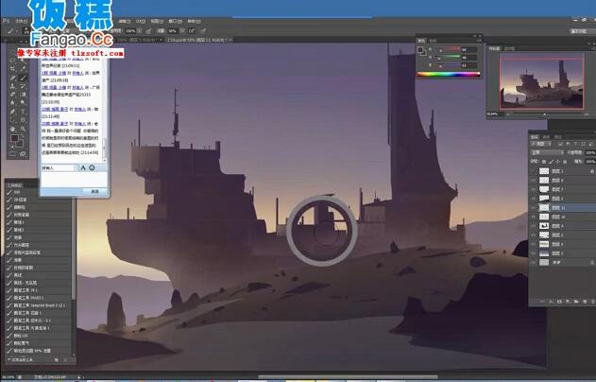Select the History Brush tool
This screenshot has height=382, width=596.
tap(23, 86)
